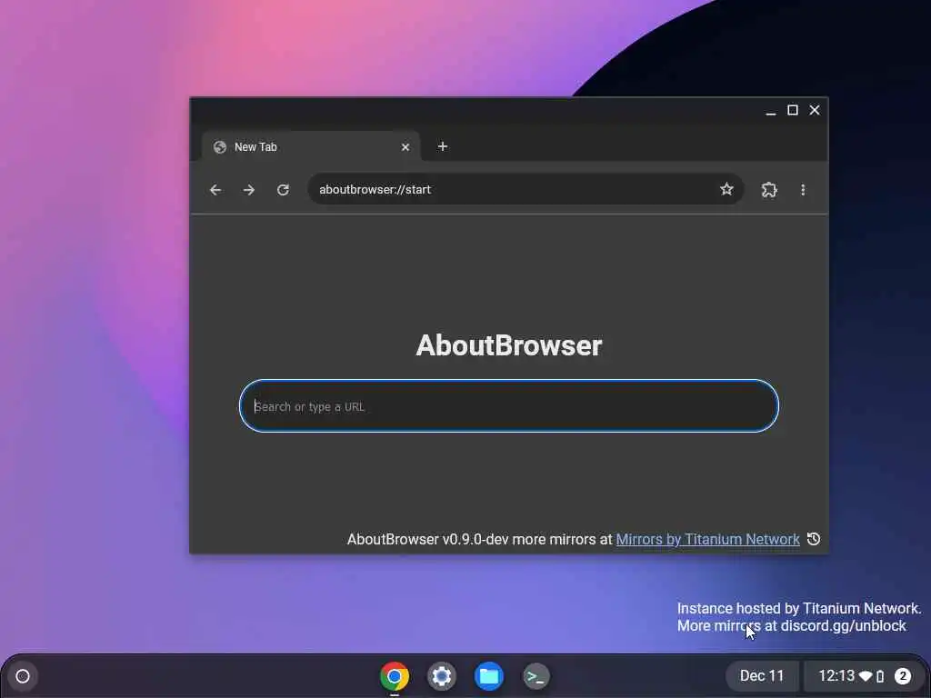Open the Terminal app in shelf
931x698 pixels.
click(x=536, y=676)
